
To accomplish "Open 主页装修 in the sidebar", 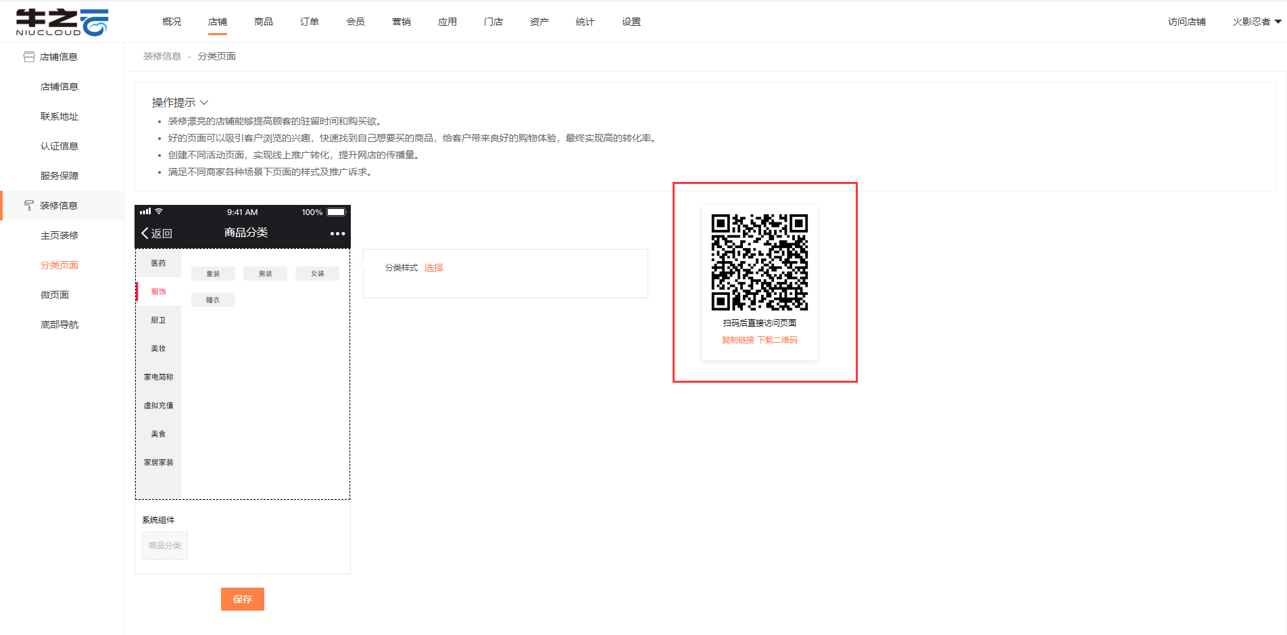I will [x=59, y=235].
